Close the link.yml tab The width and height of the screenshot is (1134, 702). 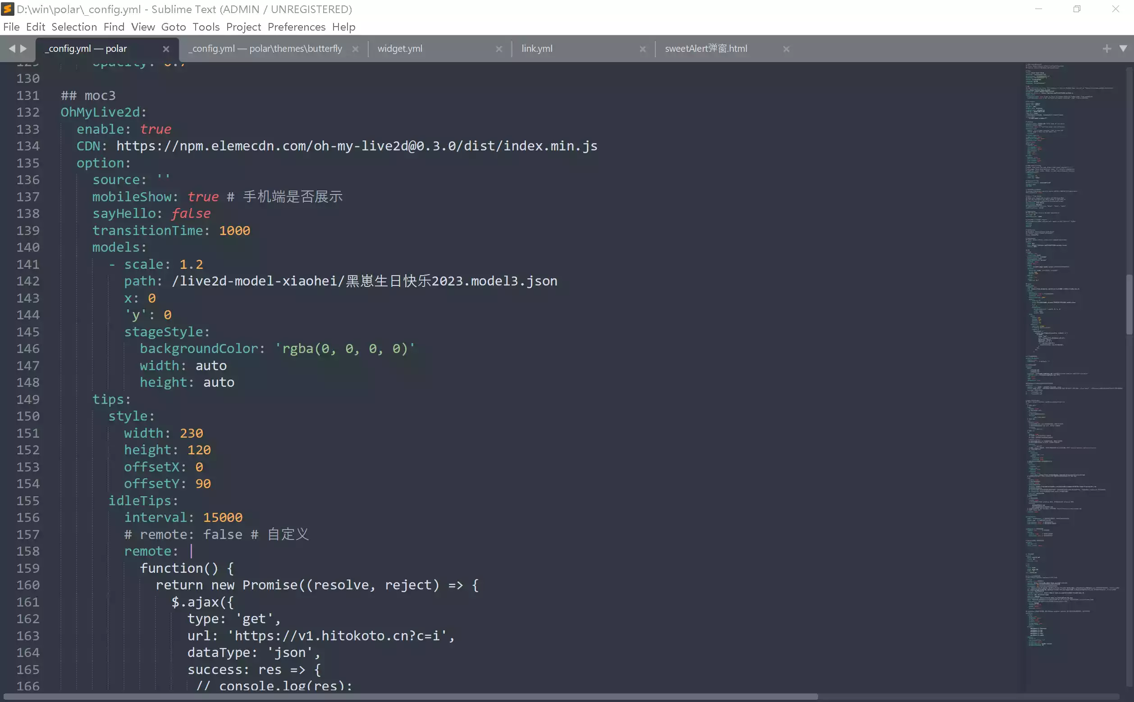(642, 49)
